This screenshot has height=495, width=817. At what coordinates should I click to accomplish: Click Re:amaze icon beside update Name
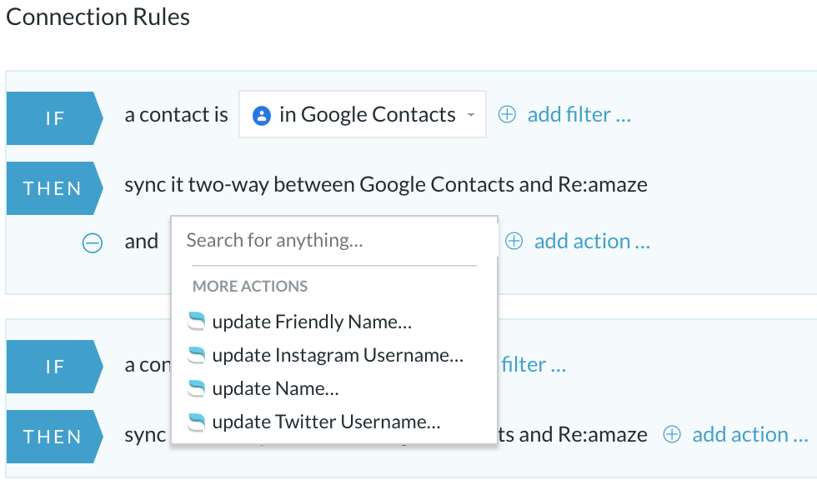coord(197,388)
